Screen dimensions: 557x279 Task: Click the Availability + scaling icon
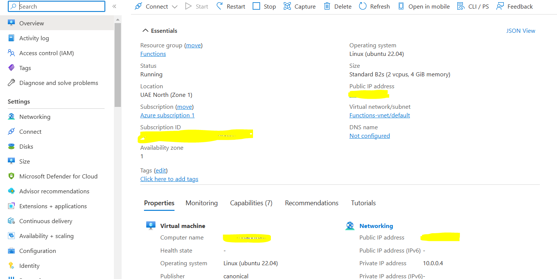point(12,236)
